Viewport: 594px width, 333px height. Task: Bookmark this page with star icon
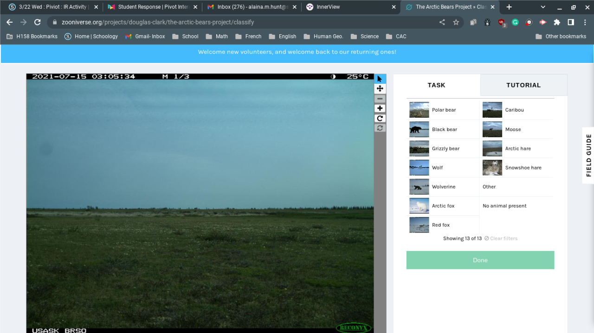[x=456, y=22]
